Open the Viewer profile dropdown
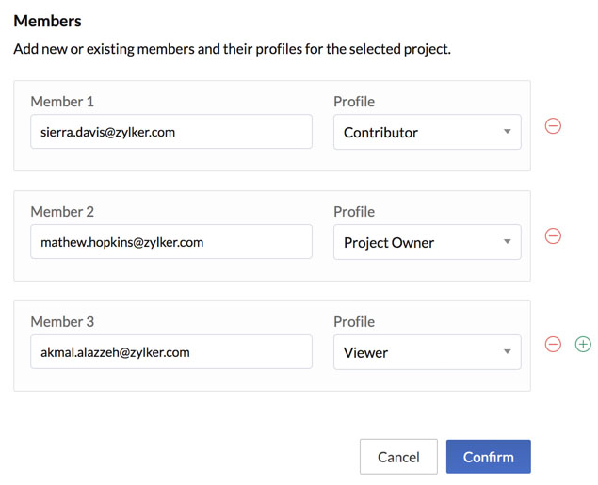This screenshot has height=485, width=598. pyautogui.click(x=428, y=352)
